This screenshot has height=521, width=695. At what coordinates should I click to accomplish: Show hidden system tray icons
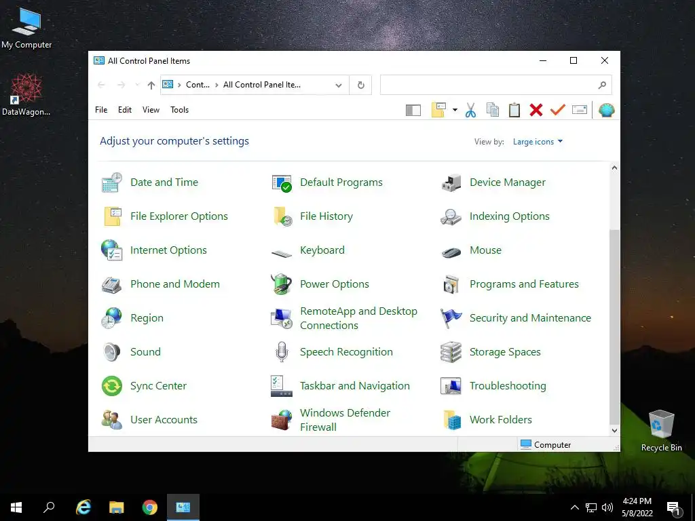coord(574,507)
